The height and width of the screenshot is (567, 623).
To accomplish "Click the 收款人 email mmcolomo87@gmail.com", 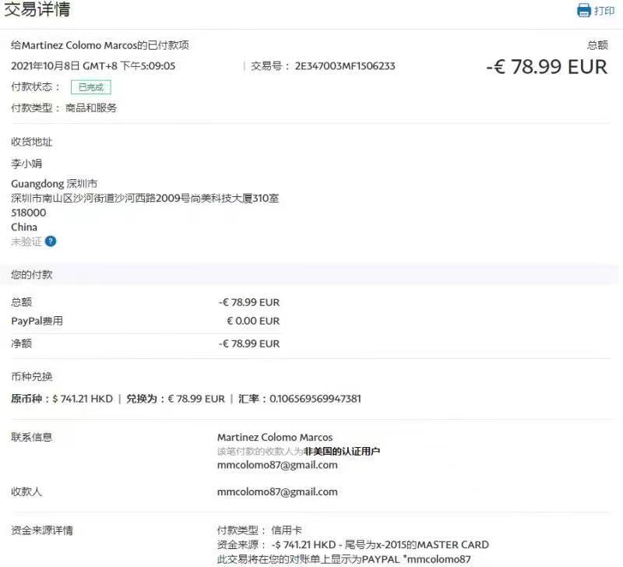I will point(277,492).
